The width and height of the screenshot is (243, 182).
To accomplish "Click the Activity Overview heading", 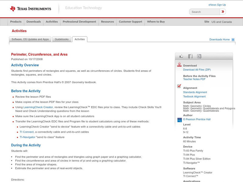I will click(25, 65).
